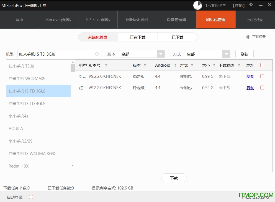
Task: Clear model search box using x icon
Action: click(x=97, y=54)
